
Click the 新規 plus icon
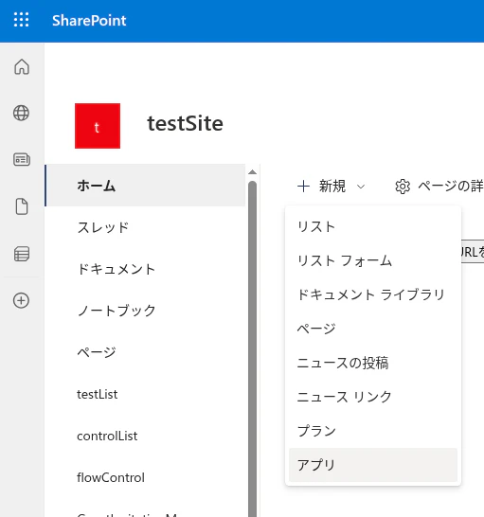pyautogui.click(x=303, y=186)
